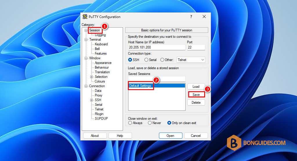Select Logging category in tree
Viewport: 297px width, 161px height.
[x=100, y=35]
